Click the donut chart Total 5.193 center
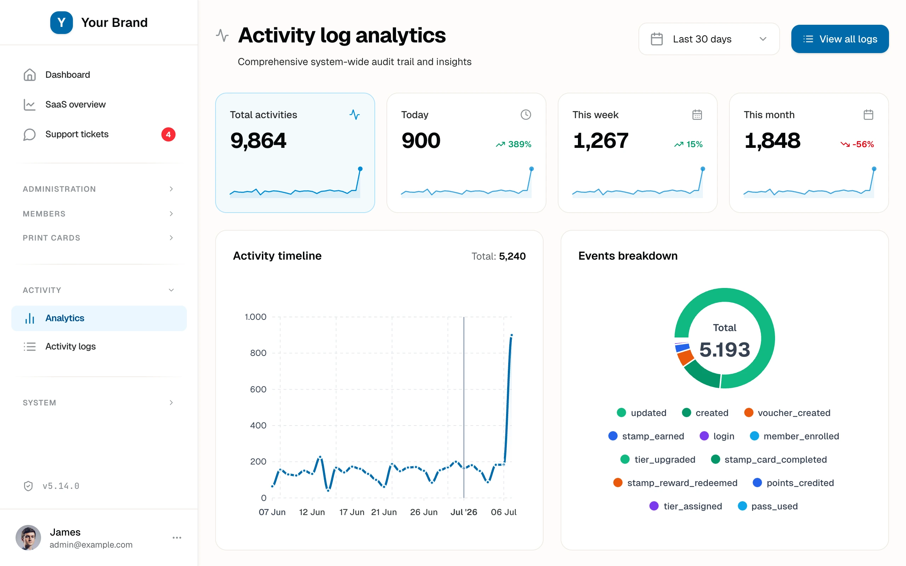Viewport: 906px width, 566px height. pyautogui.click(x=724, y=341)
